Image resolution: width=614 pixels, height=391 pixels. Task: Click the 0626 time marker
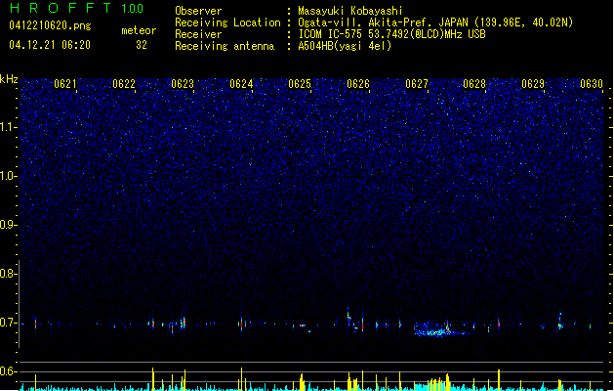coord(358,84)
